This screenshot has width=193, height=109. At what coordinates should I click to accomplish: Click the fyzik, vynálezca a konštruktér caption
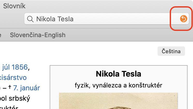coord(118,85)
